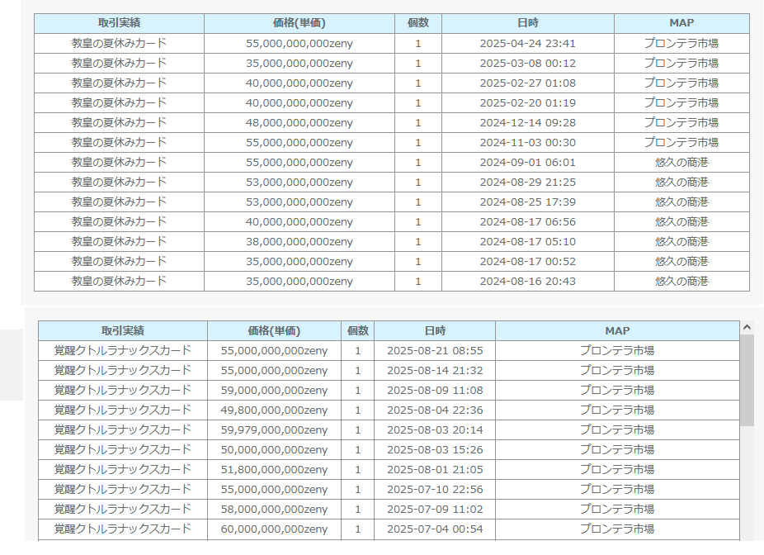Click the 個数 header in the lower table
The width and height of the screenshot is (764, 555).
(357, 330)
